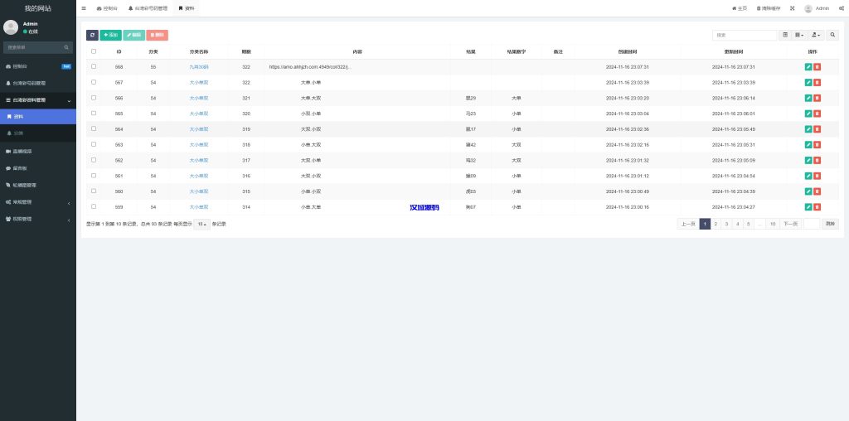This screenshot has height=421, width=849.
Task: Expand the 常规管理 sidebar menu
Action: (x=37, y=202)
